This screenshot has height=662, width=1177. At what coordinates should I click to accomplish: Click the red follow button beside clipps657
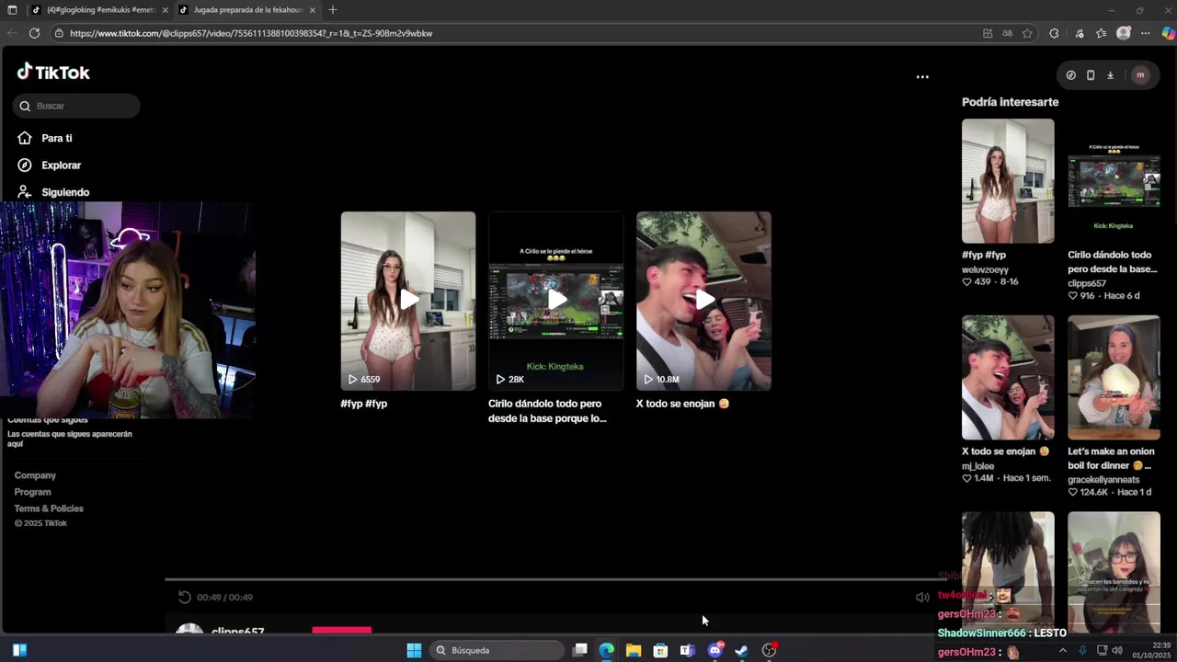342,631
